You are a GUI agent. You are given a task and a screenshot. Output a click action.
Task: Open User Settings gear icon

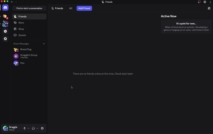42,128
